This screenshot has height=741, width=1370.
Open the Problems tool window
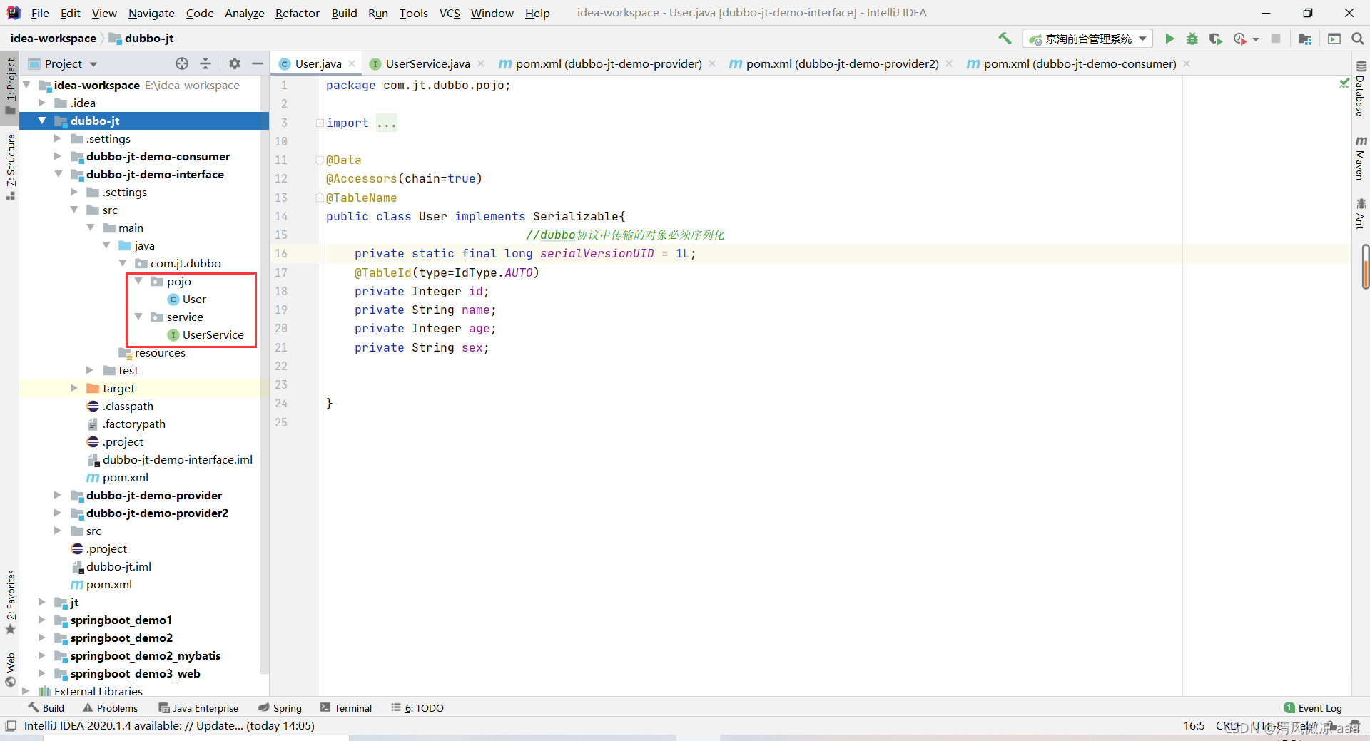110,708
